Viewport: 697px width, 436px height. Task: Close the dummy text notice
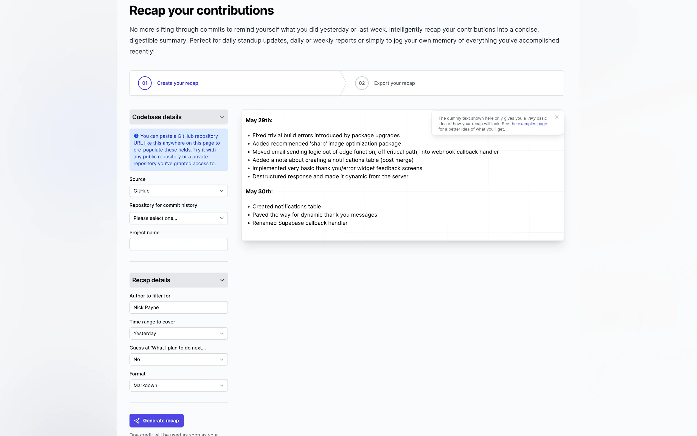tap(557, 117)
